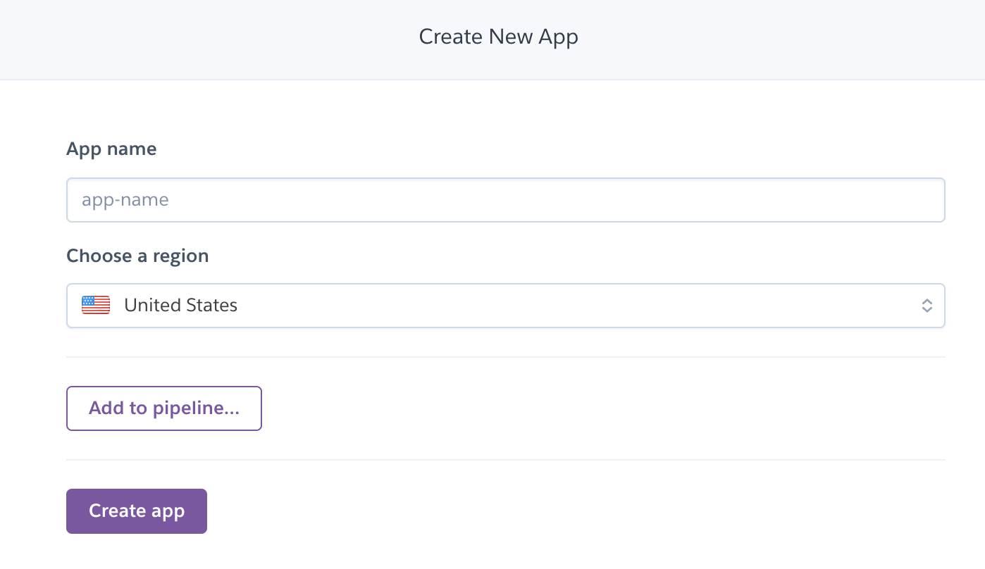The height and width of the screenshot is (569, 985).
Task: Select the United States region text
Action: pyautogui.click(x=180, y=305)
